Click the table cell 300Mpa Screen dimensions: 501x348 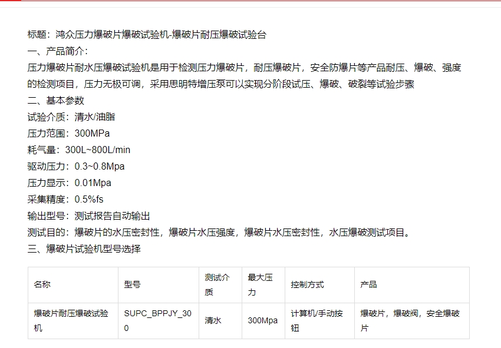pyautogui.click(x=263, y=321)
